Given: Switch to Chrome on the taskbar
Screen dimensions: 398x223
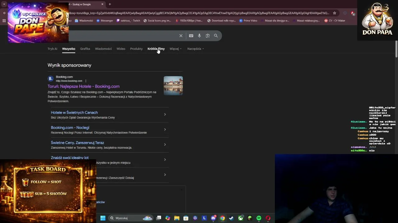Looking at the screenshot, I should 222,218.
